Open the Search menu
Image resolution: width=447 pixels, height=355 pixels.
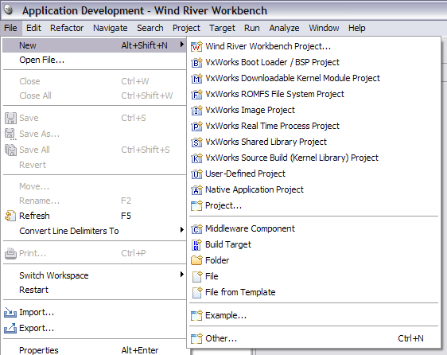(x=150, y=28)
